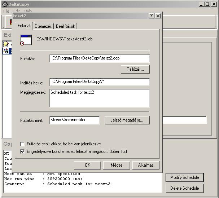Viewport: 219px width, 198px height.
Task: Open the Edit menu in DeltaCopy
Action: tap(17, 11)
